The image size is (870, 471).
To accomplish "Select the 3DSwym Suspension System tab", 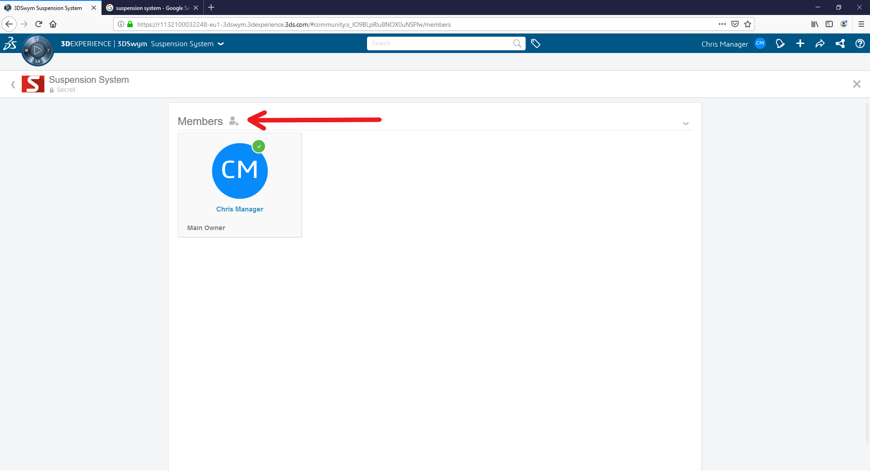I will pyautogui.click(x=48, y=8).
